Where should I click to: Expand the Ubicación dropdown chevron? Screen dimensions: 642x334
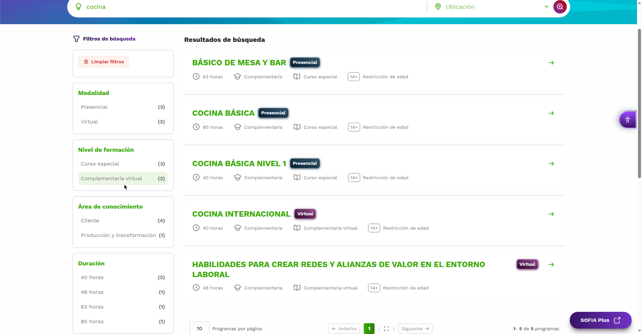546,7
